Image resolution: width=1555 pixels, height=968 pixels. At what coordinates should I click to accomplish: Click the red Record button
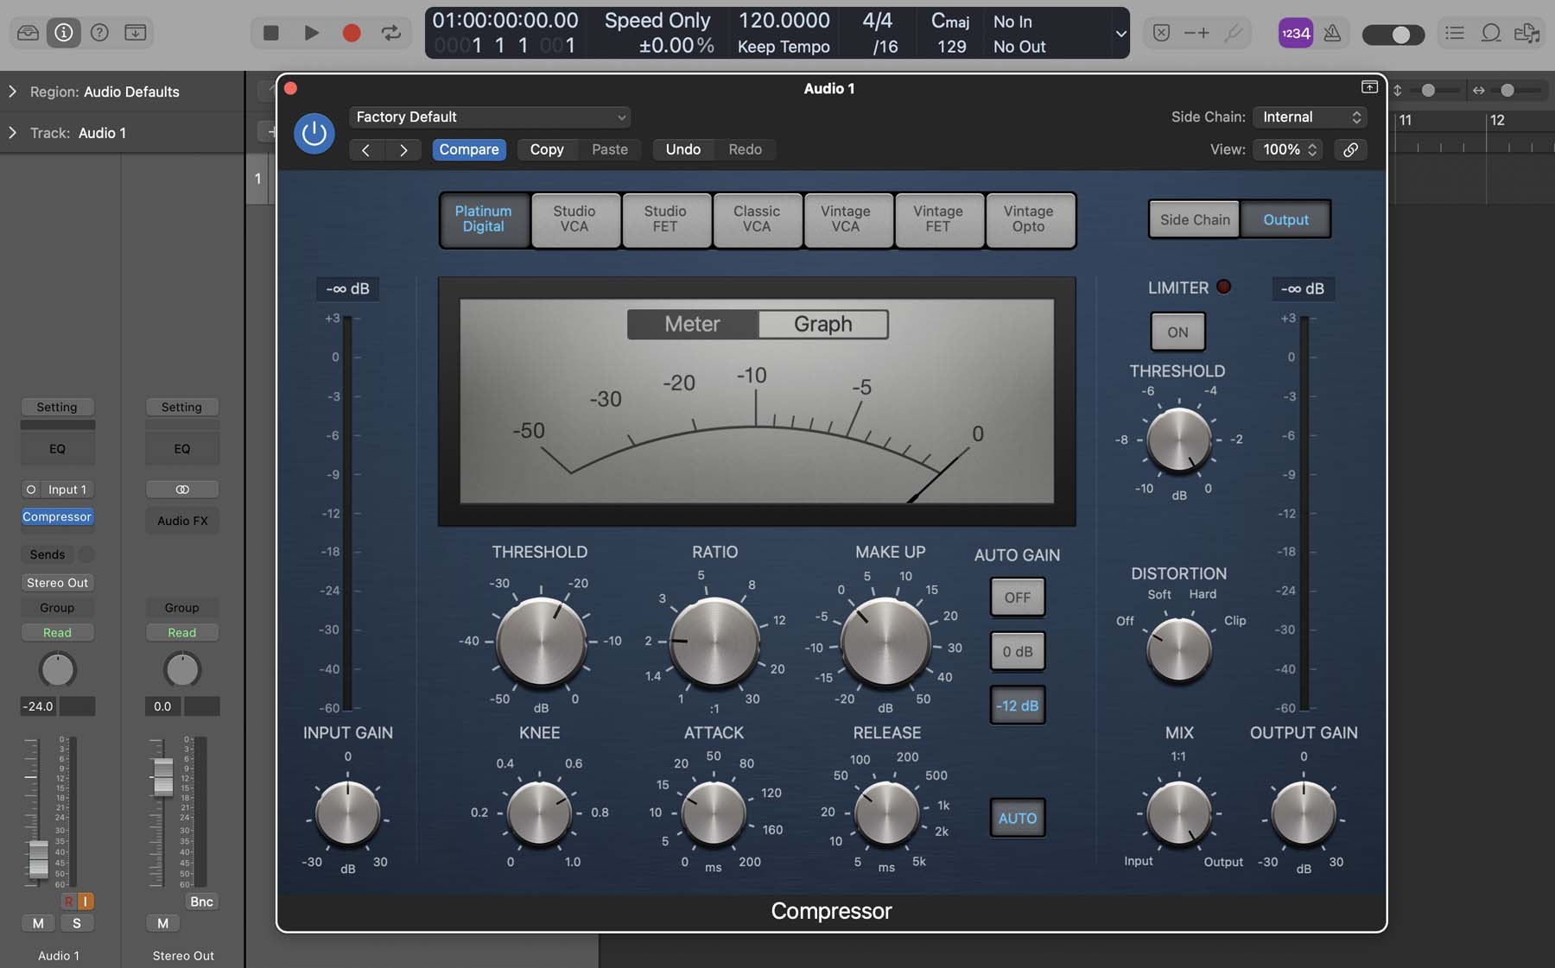tap(351, 33)
